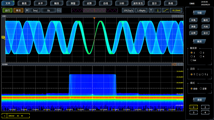214x120 pixels.
Task: Click the T trigger icon in the toolbar
Action: point(151,10)
